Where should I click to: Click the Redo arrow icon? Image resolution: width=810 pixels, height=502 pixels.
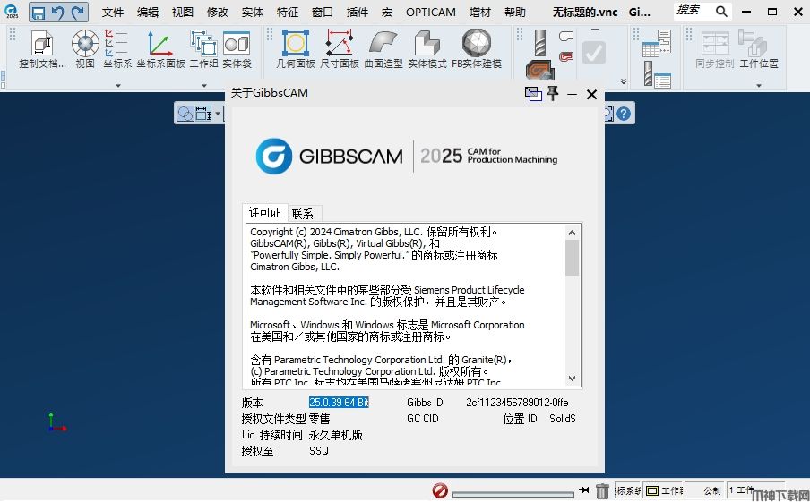coord(77,13)
